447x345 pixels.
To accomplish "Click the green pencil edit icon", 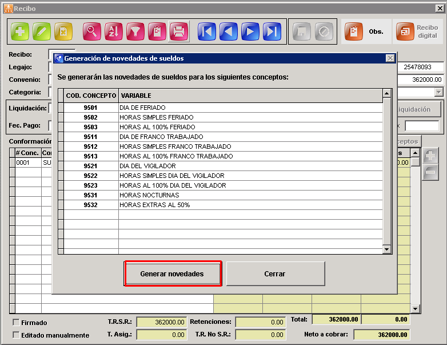I will point(42,31).
